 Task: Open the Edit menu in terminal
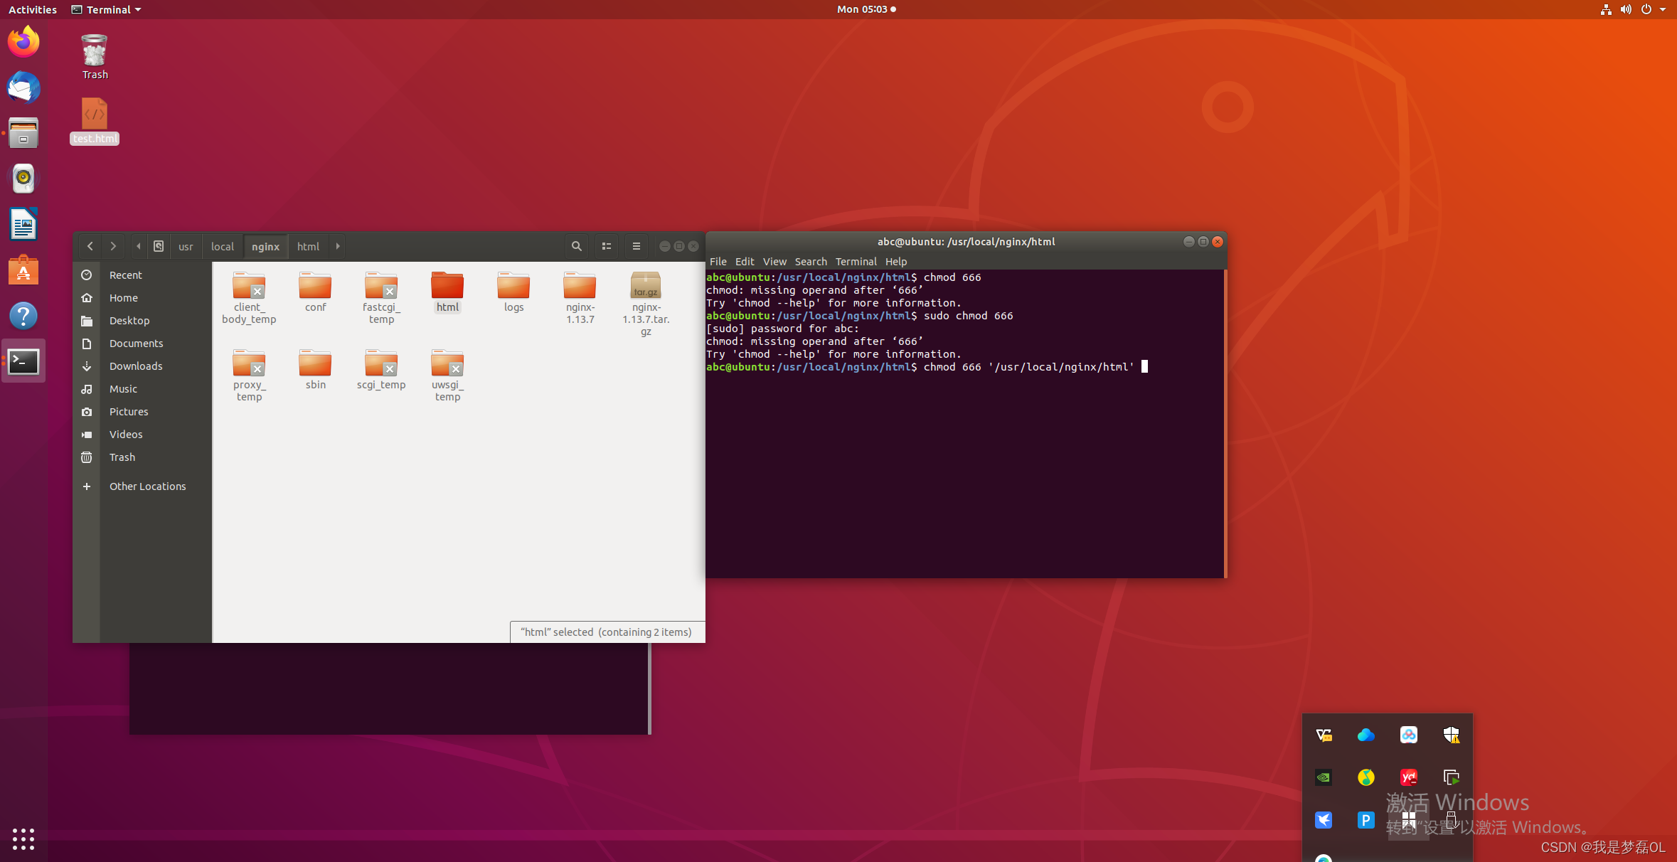coord(744,262)
